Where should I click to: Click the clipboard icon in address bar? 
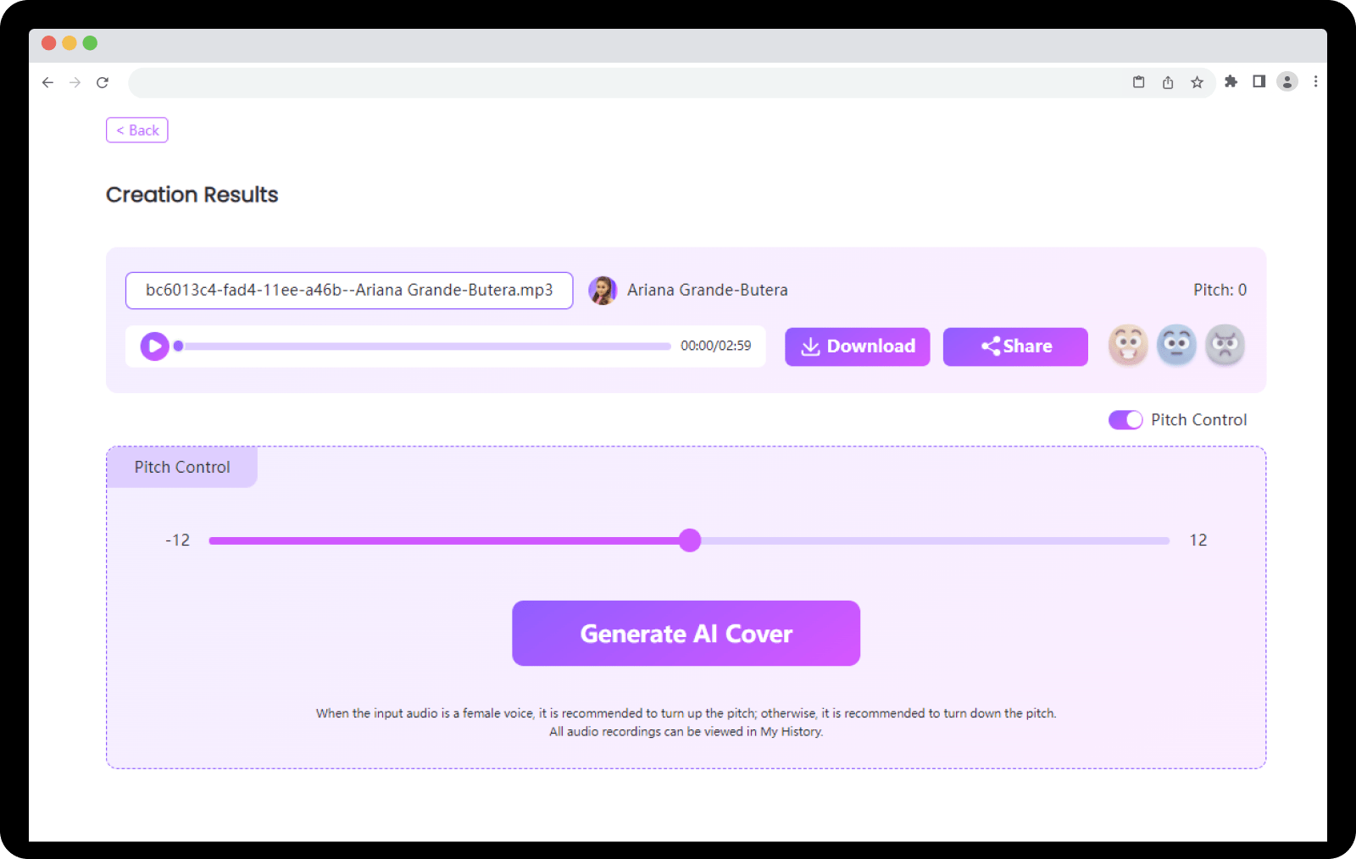pyautogui.click(x=1139, y=82)
